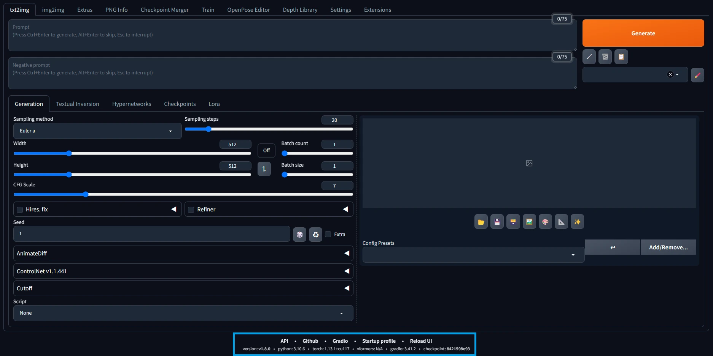Select the Hypernetworks sub-tab

point(132,104)
